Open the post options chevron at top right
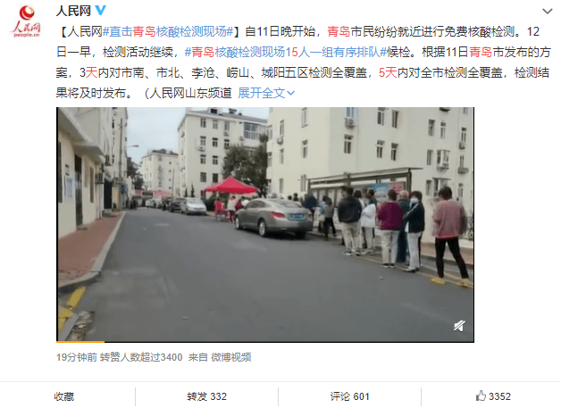561x408 pixels. point(547,12)
